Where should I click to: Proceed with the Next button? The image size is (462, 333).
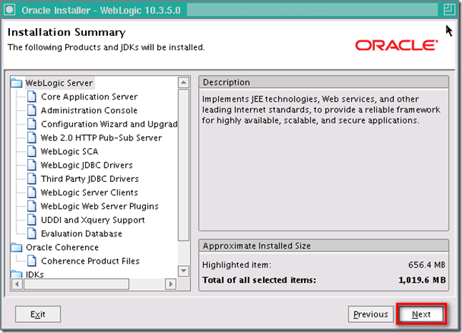(421, 314)
